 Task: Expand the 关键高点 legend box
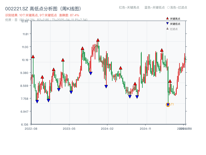pyautogui.click(x=173, y=18)
